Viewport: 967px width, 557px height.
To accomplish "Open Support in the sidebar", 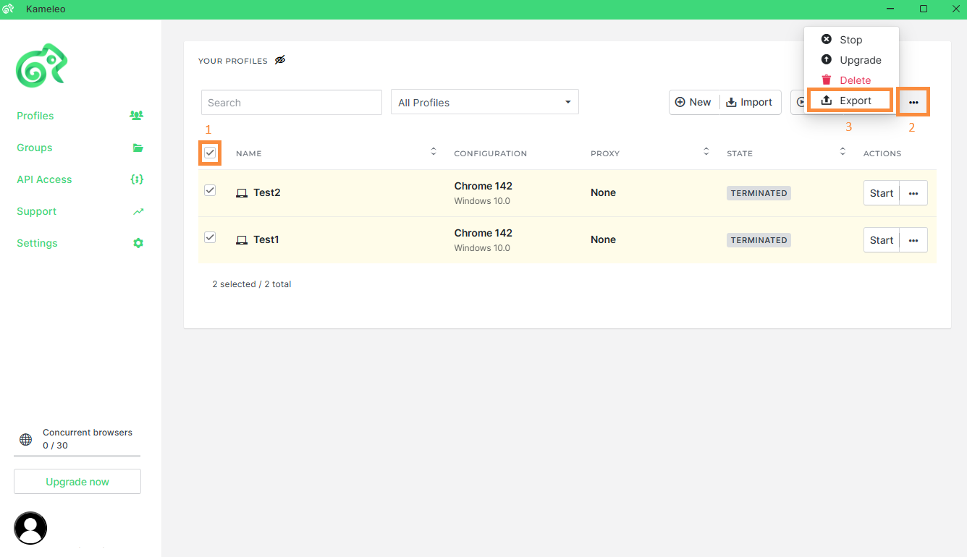I will point(36,211).
